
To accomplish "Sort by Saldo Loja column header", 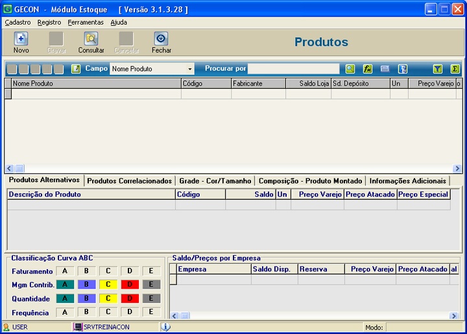I will [308, 84].
